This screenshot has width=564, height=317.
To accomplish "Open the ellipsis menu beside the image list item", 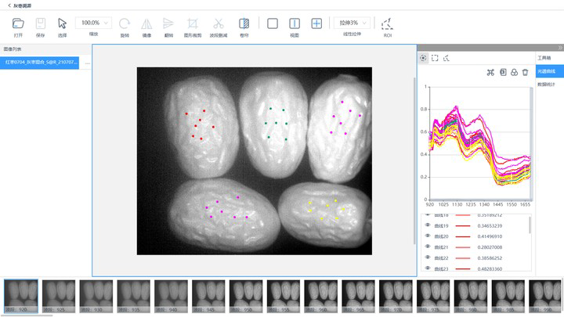I will click(x=87, y=62).
